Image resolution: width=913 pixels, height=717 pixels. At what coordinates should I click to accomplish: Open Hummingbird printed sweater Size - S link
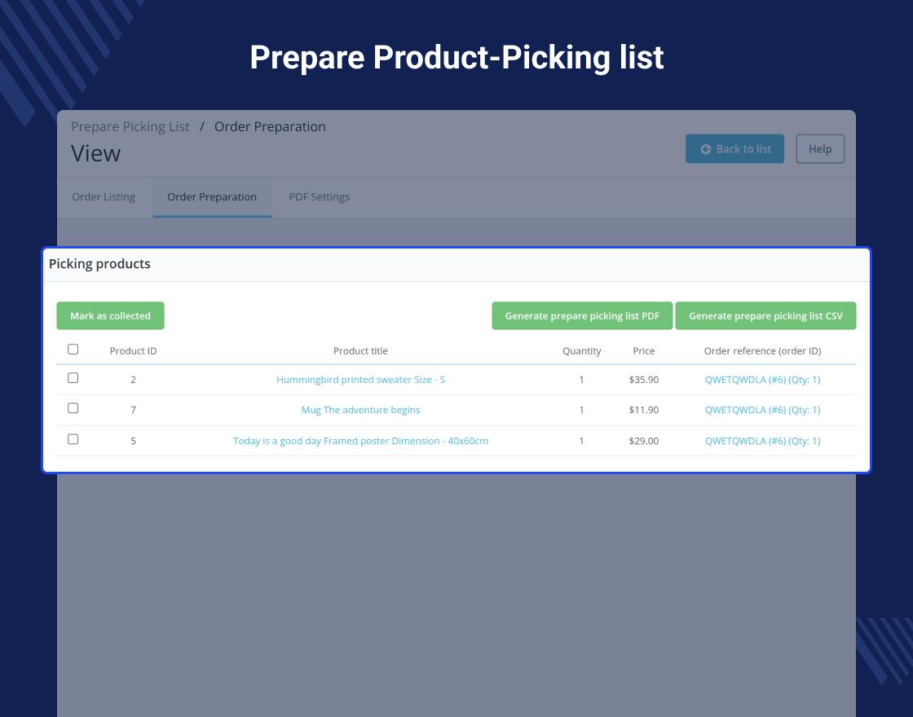click(360, 380)
